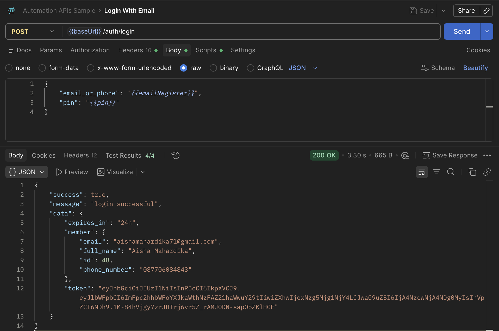499x331 pixels.
Task: Open the request Settings tab
Action: (x=243, y=50)
